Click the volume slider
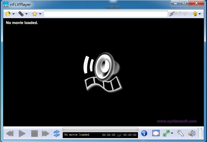The width and height of the screenshot is (207, 142). pos(200,133)
